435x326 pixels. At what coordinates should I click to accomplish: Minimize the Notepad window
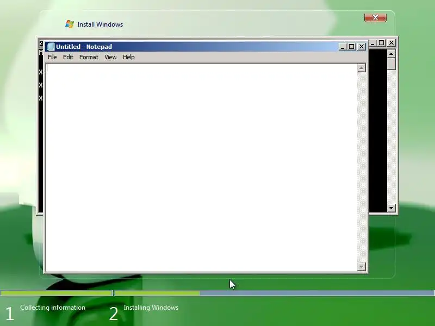tap(343, 47)
